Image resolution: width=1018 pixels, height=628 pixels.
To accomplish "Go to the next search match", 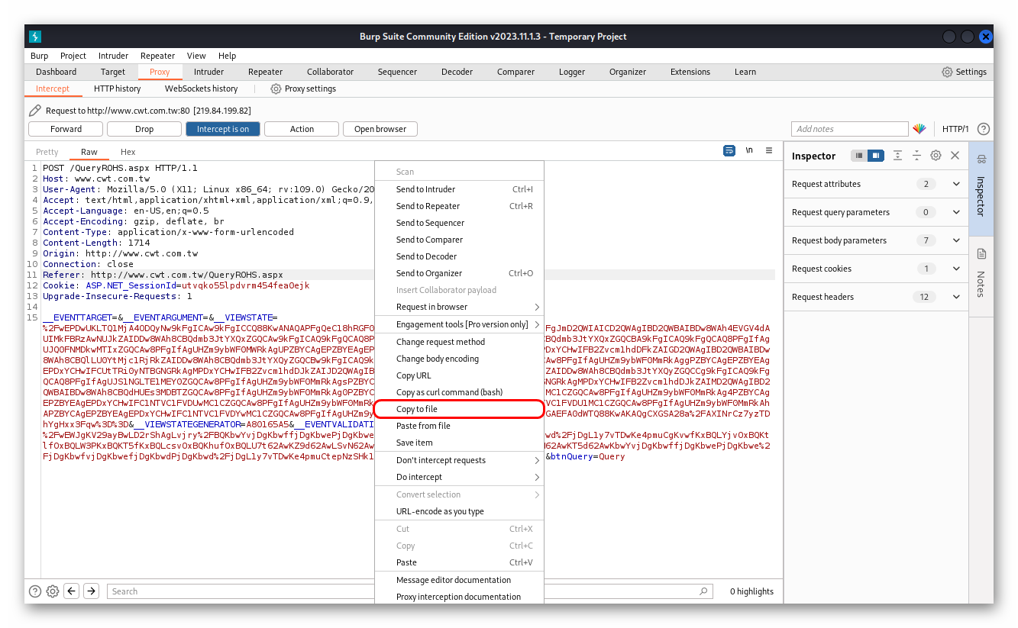I will [91, 591].
